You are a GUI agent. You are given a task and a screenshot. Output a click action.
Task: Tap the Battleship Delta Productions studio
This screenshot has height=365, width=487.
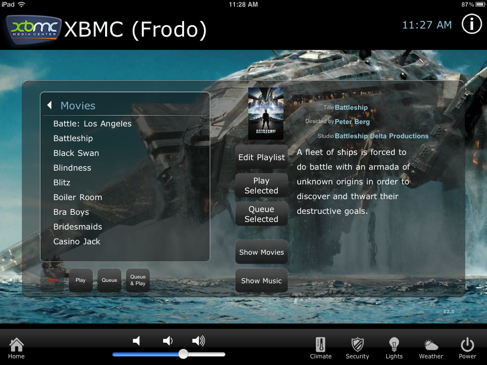click(x=382, y=136)
